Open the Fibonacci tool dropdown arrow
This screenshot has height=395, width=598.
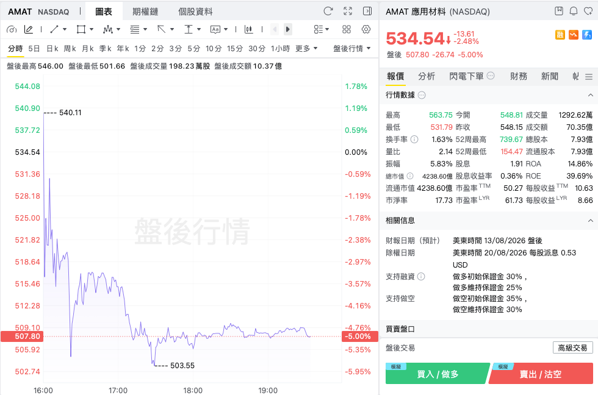coord(145,29)
